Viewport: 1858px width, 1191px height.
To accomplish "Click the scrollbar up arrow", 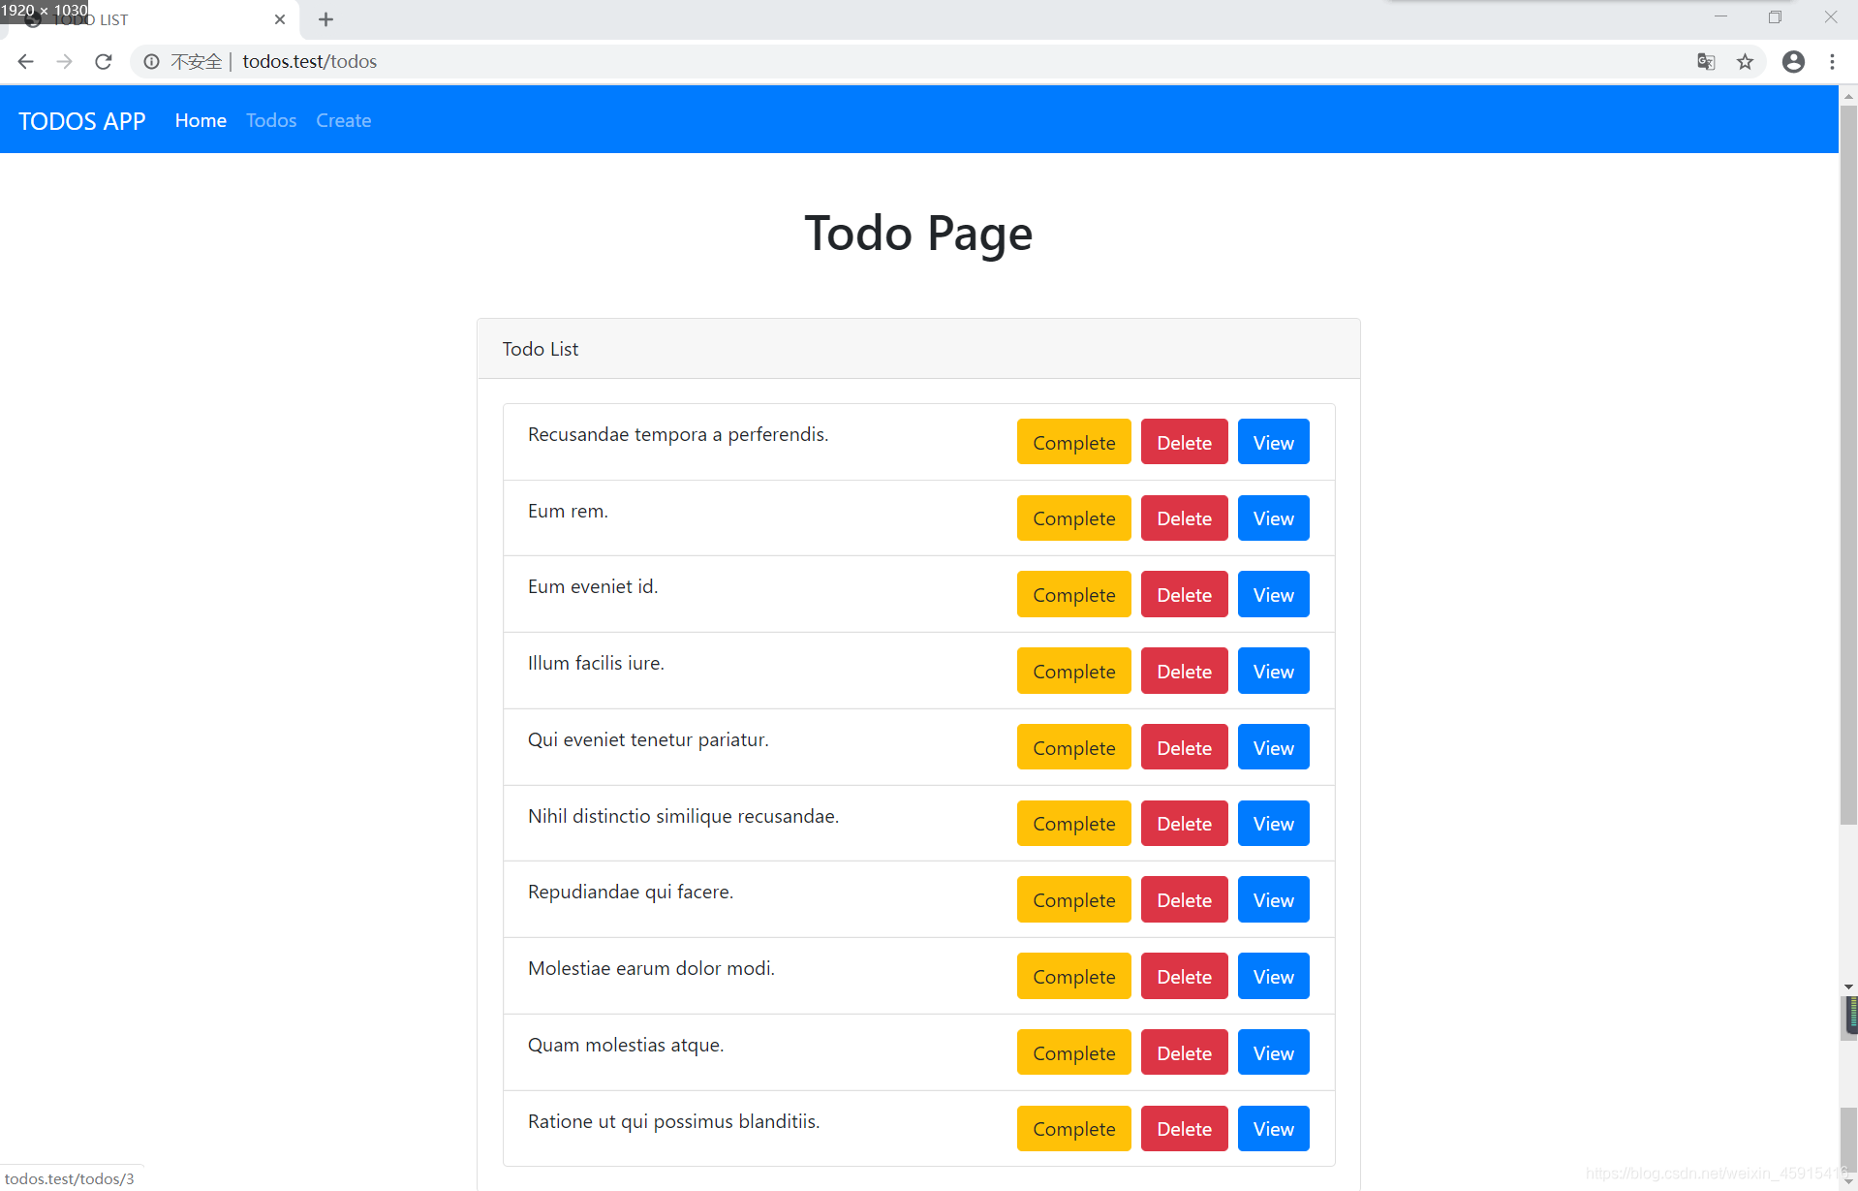I will pyautogui.click(x=1848, y=95).
